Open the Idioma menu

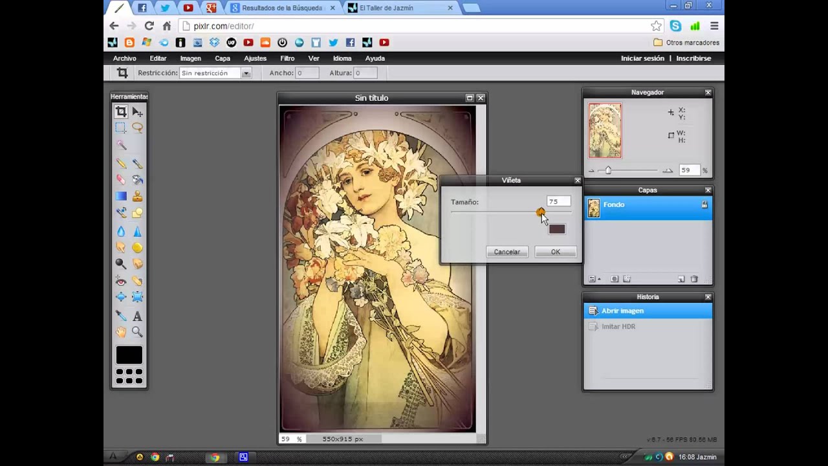[x=342, y=58]
